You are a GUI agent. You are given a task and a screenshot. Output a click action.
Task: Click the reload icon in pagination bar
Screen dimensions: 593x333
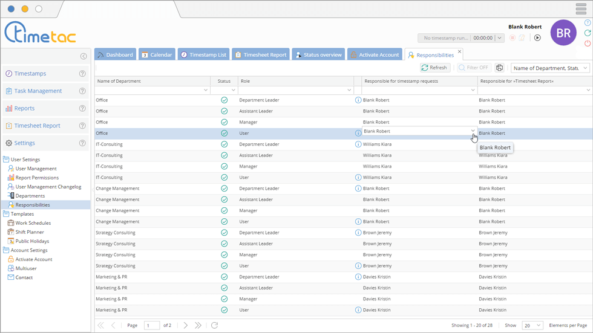214,326
